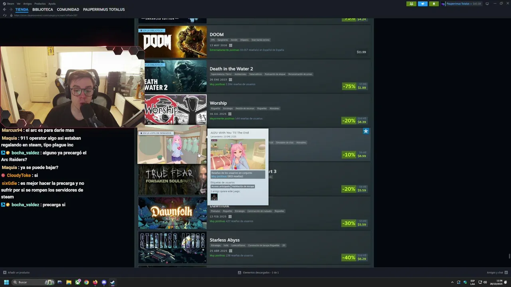Click the Starless Abyss capsule image

click(172, 248)
